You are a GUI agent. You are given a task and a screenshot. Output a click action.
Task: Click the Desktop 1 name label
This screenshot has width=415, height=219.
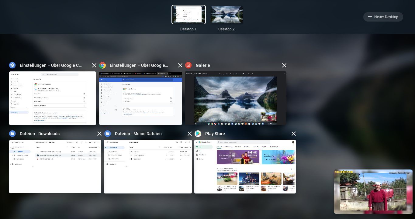point(188,29)
